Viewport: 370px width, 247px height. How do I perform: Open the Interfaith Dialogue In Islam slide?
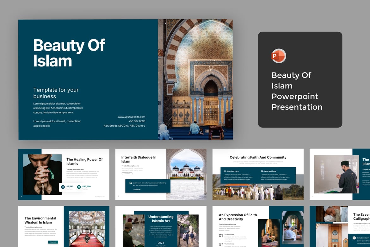161,174
